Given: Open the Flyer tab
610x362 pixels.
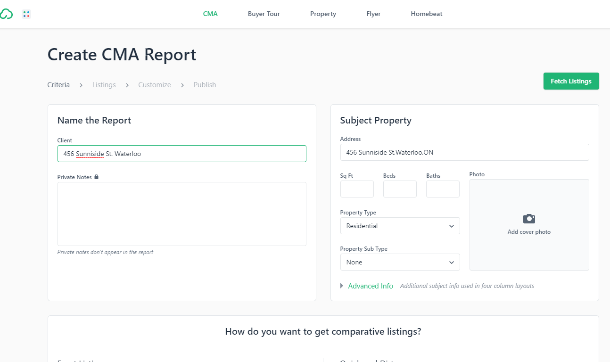Looking at the screenshot, I should [373, 14].
